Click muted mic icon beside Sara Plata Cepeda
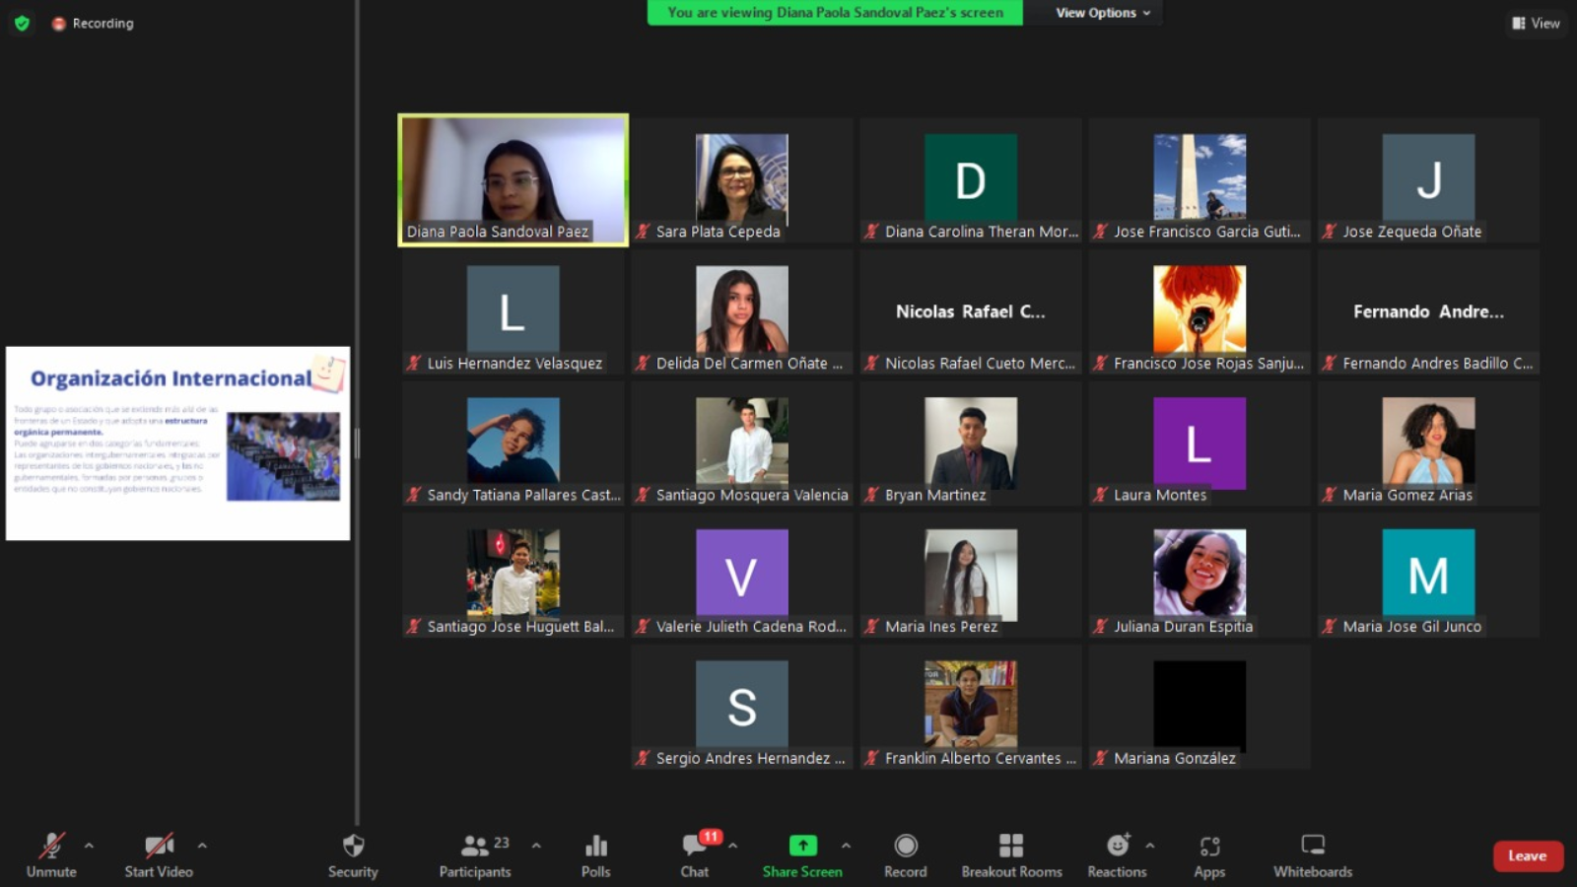This screenshot has width=1577, height=887. click(643, 232)
